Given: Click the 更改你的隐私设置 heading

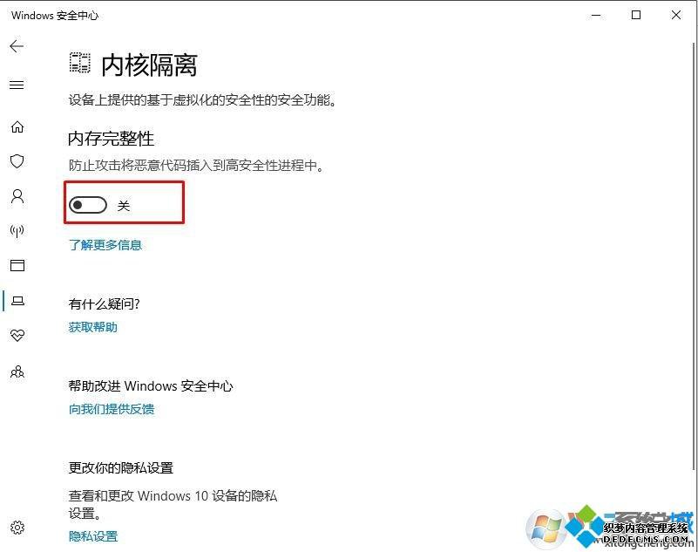Looking at the screenshot, I should tap(120, 467).
